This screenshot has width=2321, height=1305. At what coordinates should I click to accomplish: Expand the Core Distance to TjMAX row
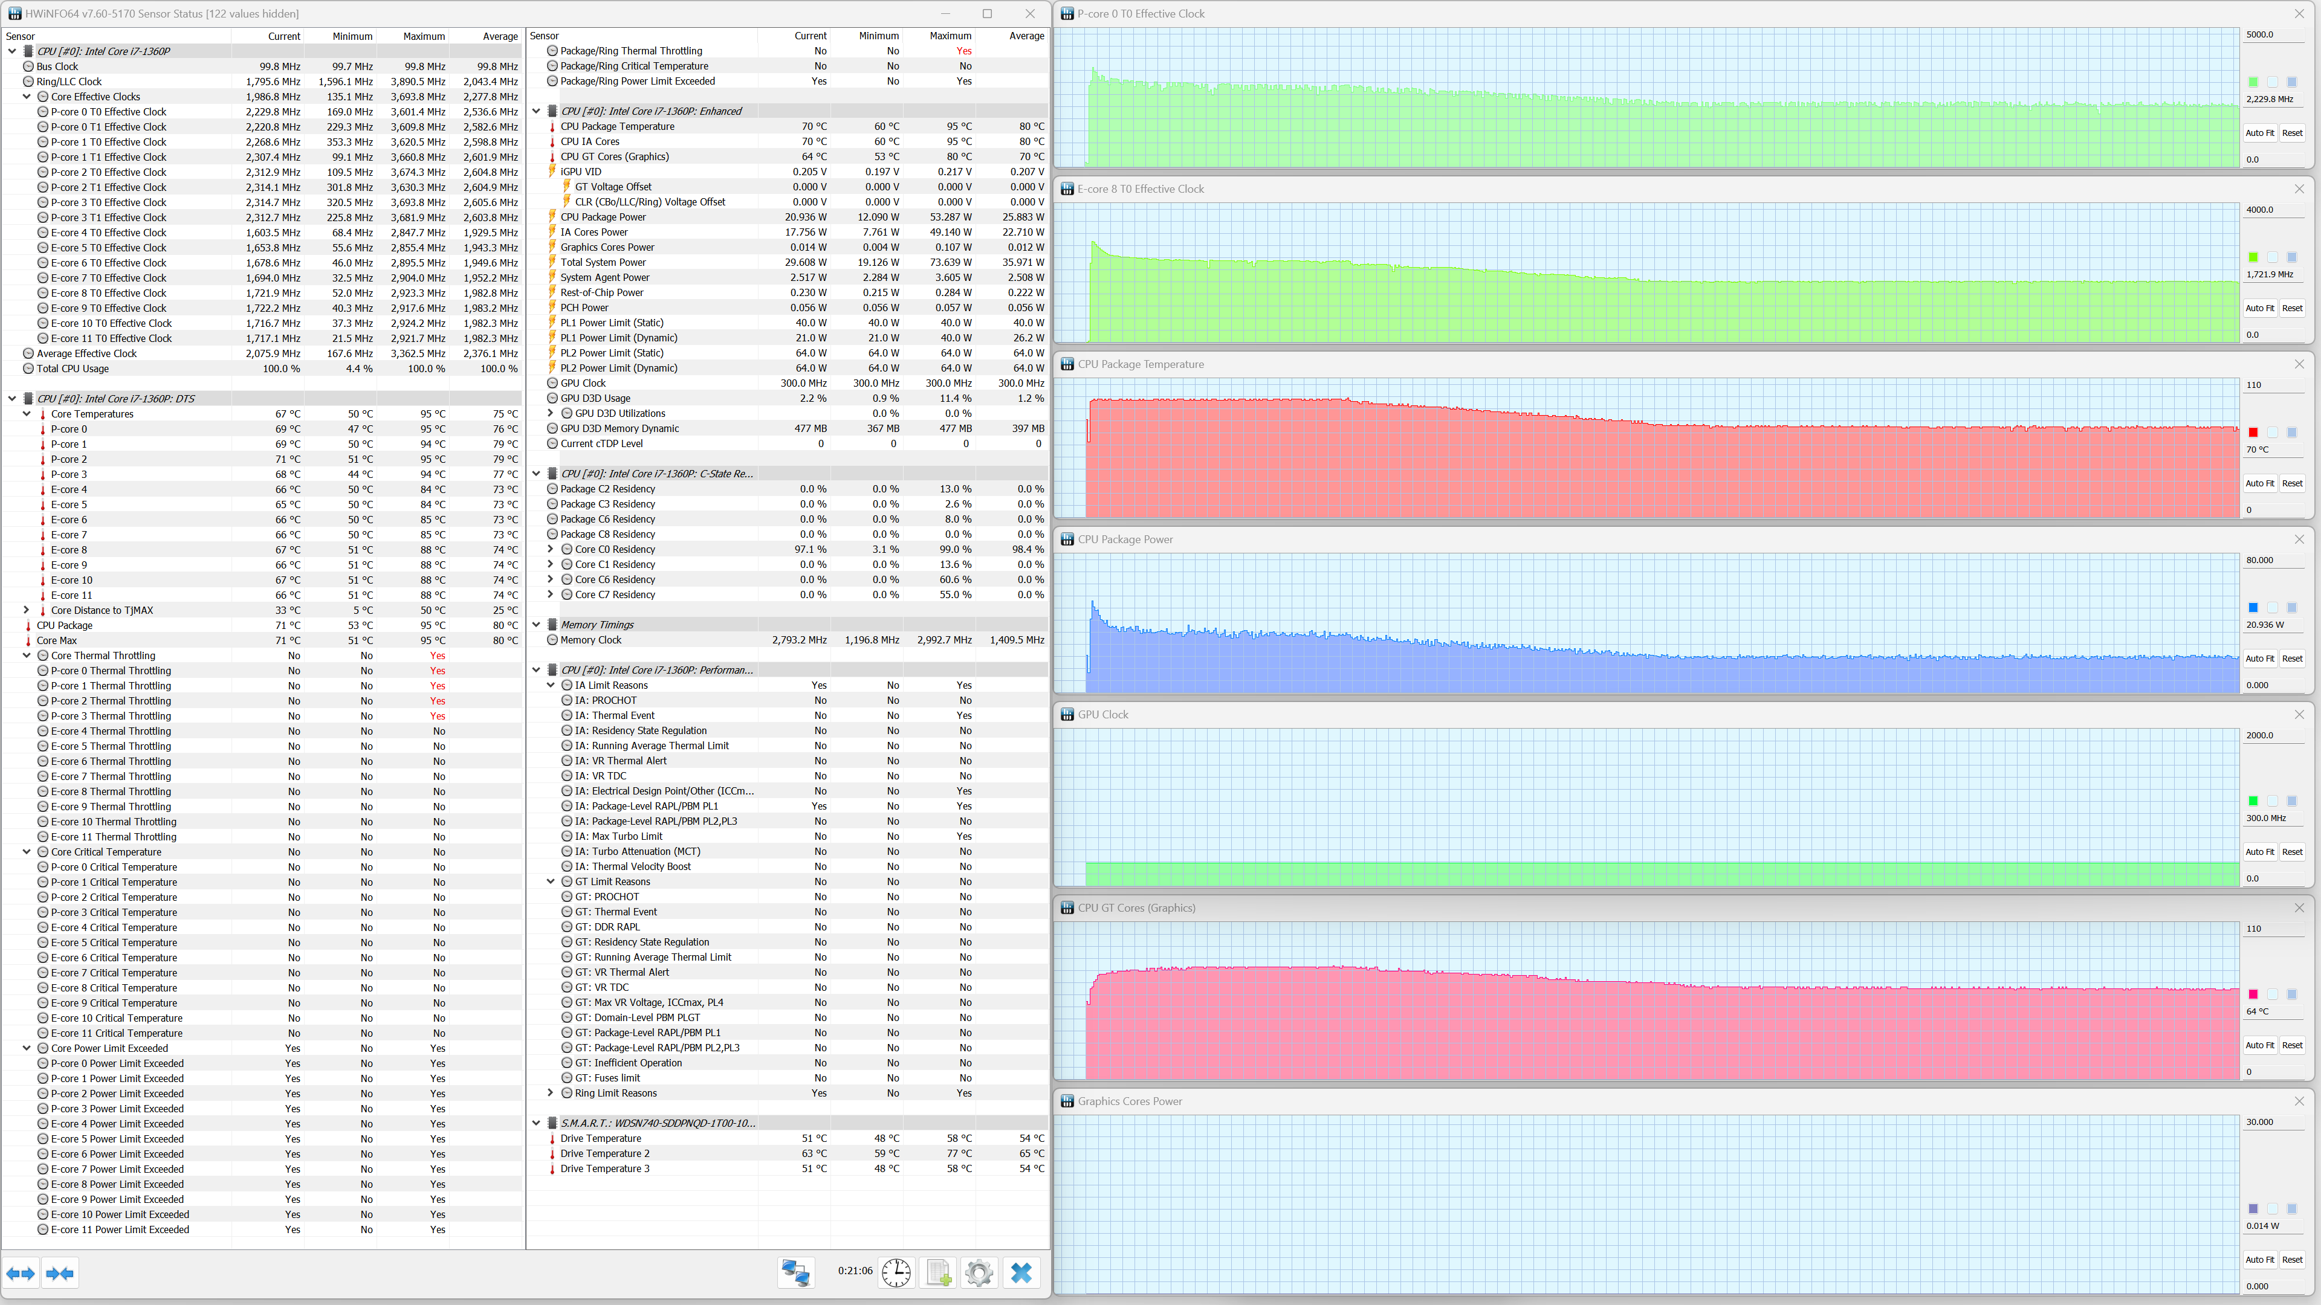tap(27, 610)
